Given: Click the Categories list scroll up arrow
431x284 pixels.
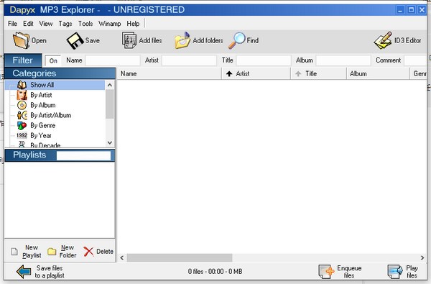Looking at the screenshot, I should [110, 85].
